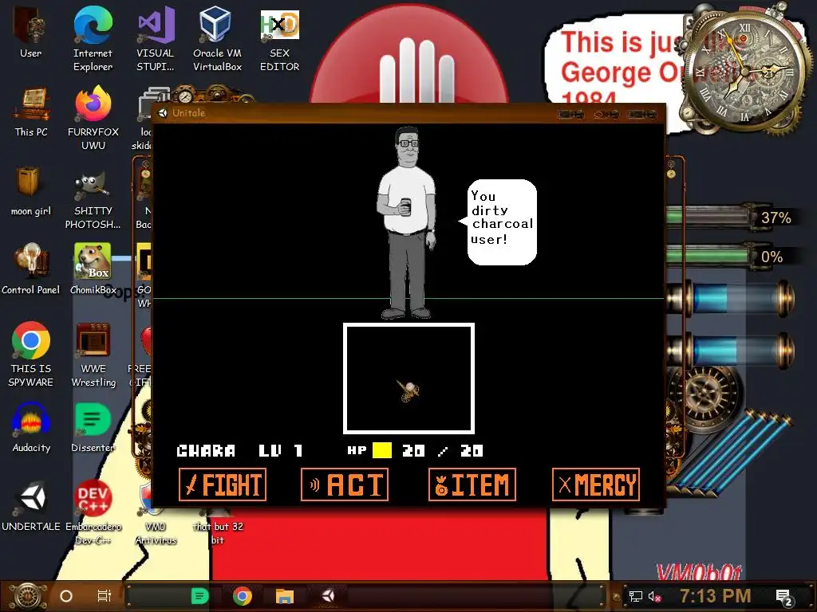
Task: Open Task View on taskbar
Action: 105,596
